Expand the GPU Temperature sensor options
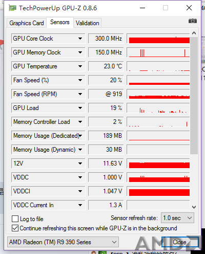 point(80,66)
